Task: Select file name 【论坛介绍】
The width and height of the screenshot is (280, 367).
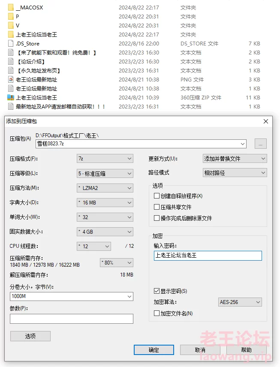Action: [31, 62]
